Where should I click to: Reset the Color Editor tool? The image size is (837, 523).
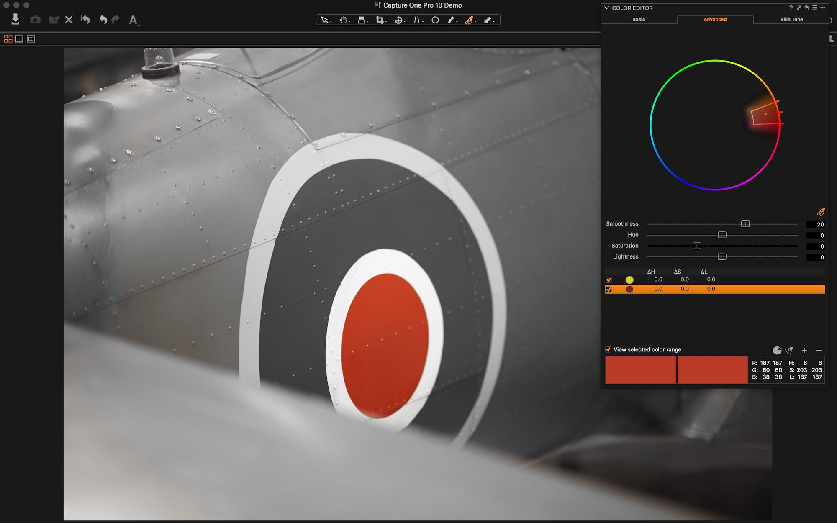tap(806, 8)
